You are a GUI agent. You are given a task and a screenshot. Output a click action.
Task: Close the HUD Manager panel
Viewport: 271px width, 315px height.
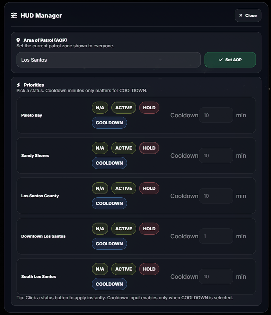[x=248, y=15]
